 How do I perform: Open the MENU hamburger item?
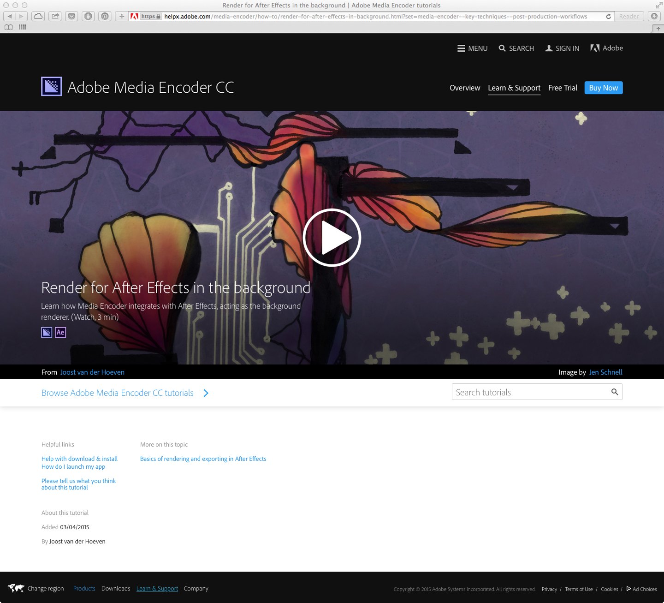click(x=472, y=48)
